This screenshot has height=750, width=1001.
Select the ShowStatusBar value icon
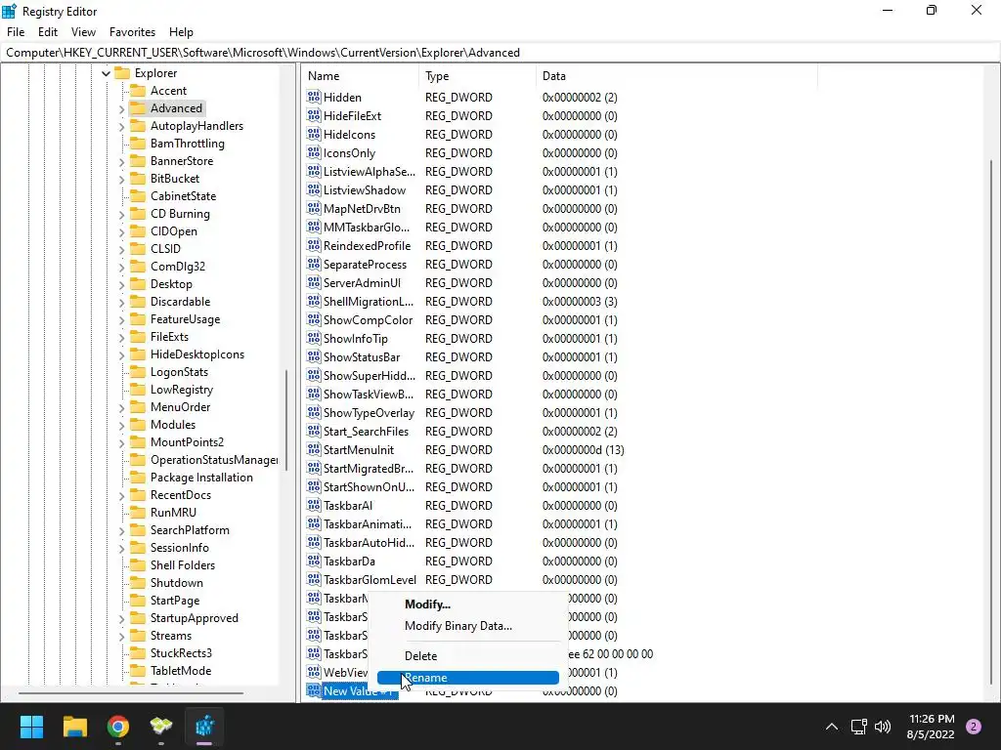(x=314, y=356)
